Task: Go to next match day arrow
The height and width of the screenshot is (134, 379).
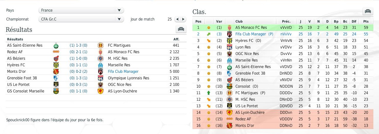Action: [x=183, y=19]
